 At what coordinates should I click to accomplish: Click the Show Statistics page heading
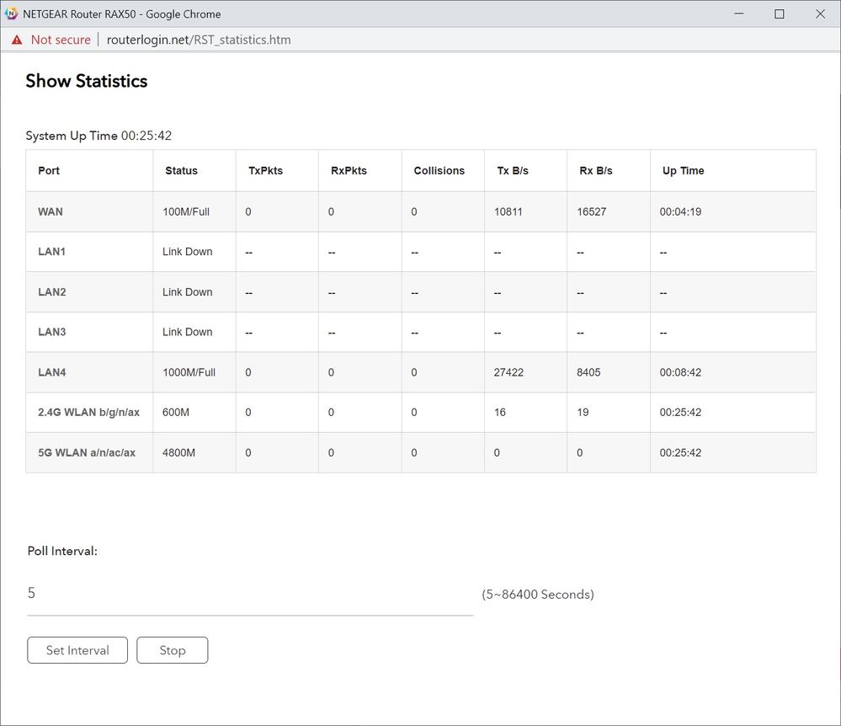click(x=86, y=81)
